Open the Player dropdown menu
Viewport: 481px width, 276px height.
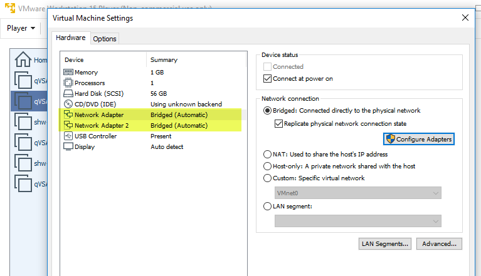tap(21, 28)
